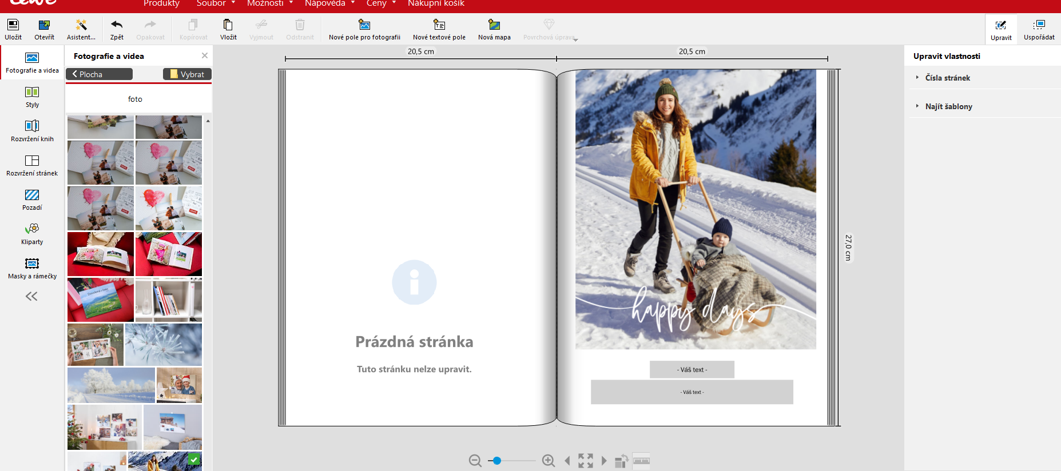Launch the Asistent wizard
This screenshot has height=471, width=1061.
tap(81, 29)
